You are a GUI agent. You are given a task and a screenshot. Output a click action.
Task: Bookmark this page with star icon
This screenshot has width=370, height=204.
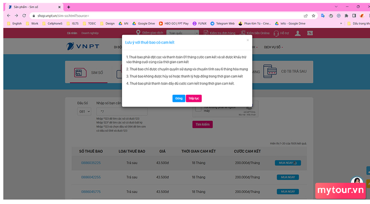pos(313,16)
